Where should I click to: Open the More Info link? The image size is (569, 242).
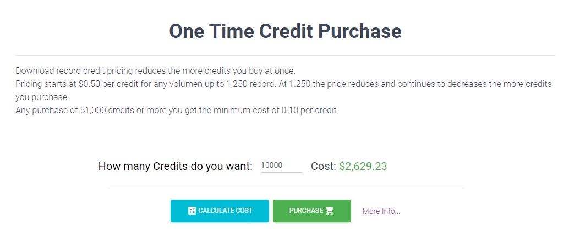381,211
